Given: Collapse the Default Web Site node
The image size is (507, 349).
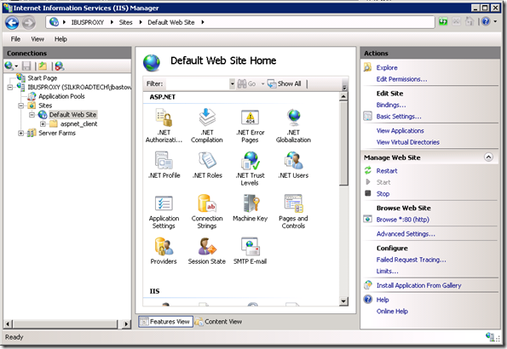Looking at the screenshot, I should click(x=32, y=115).
